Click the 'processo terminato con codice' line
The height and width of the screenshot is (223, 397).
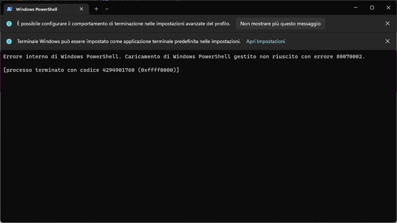[91, 70]
